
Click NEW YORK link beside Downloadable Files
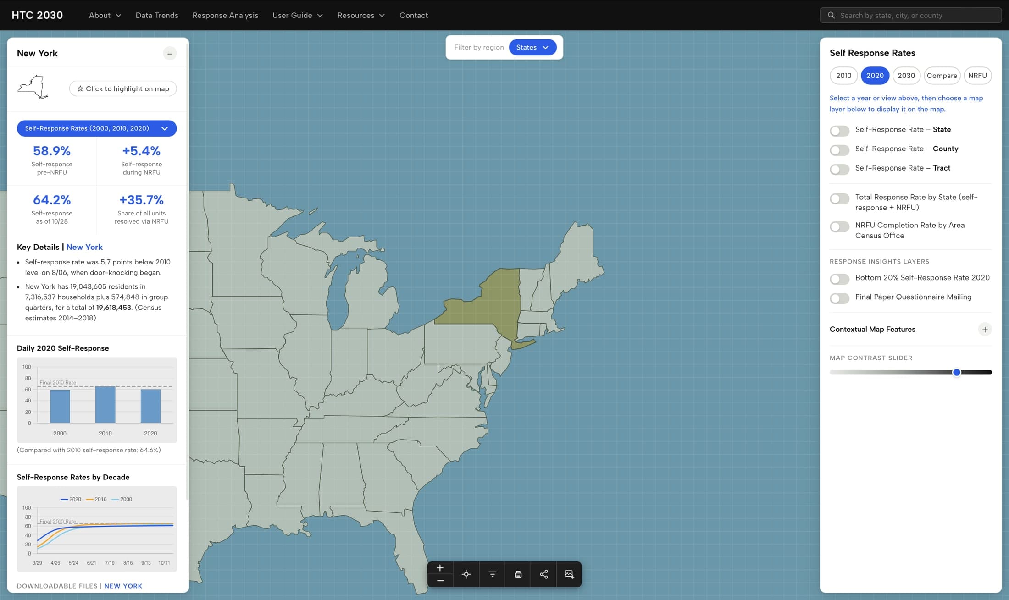(x=123, y=586)
